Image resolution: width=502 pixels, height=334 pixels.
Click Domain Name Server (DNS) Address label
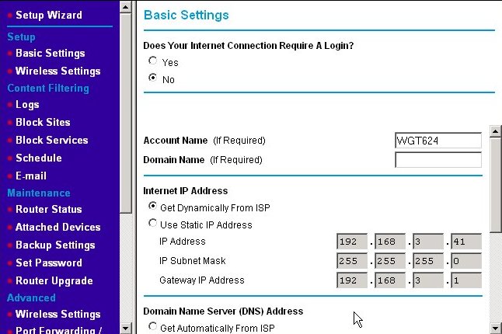(x=223, y=311)
